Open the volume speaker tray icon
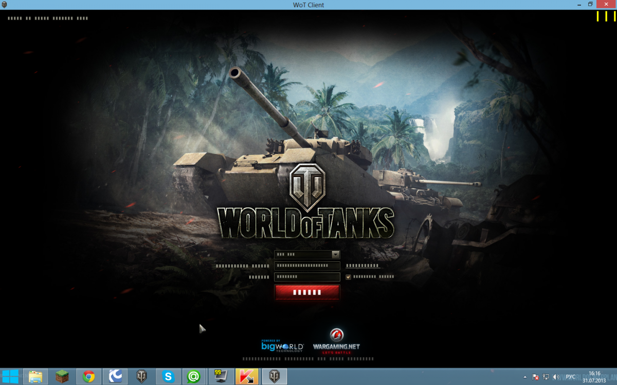 pyautogui.click(x=556, y=377)
